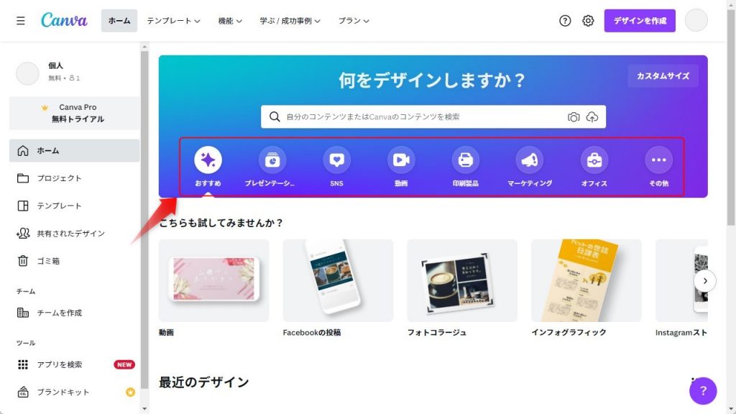Open the 印刷製品 printer category icon
This screenshot has height=414, width=736.
[465, 160]
